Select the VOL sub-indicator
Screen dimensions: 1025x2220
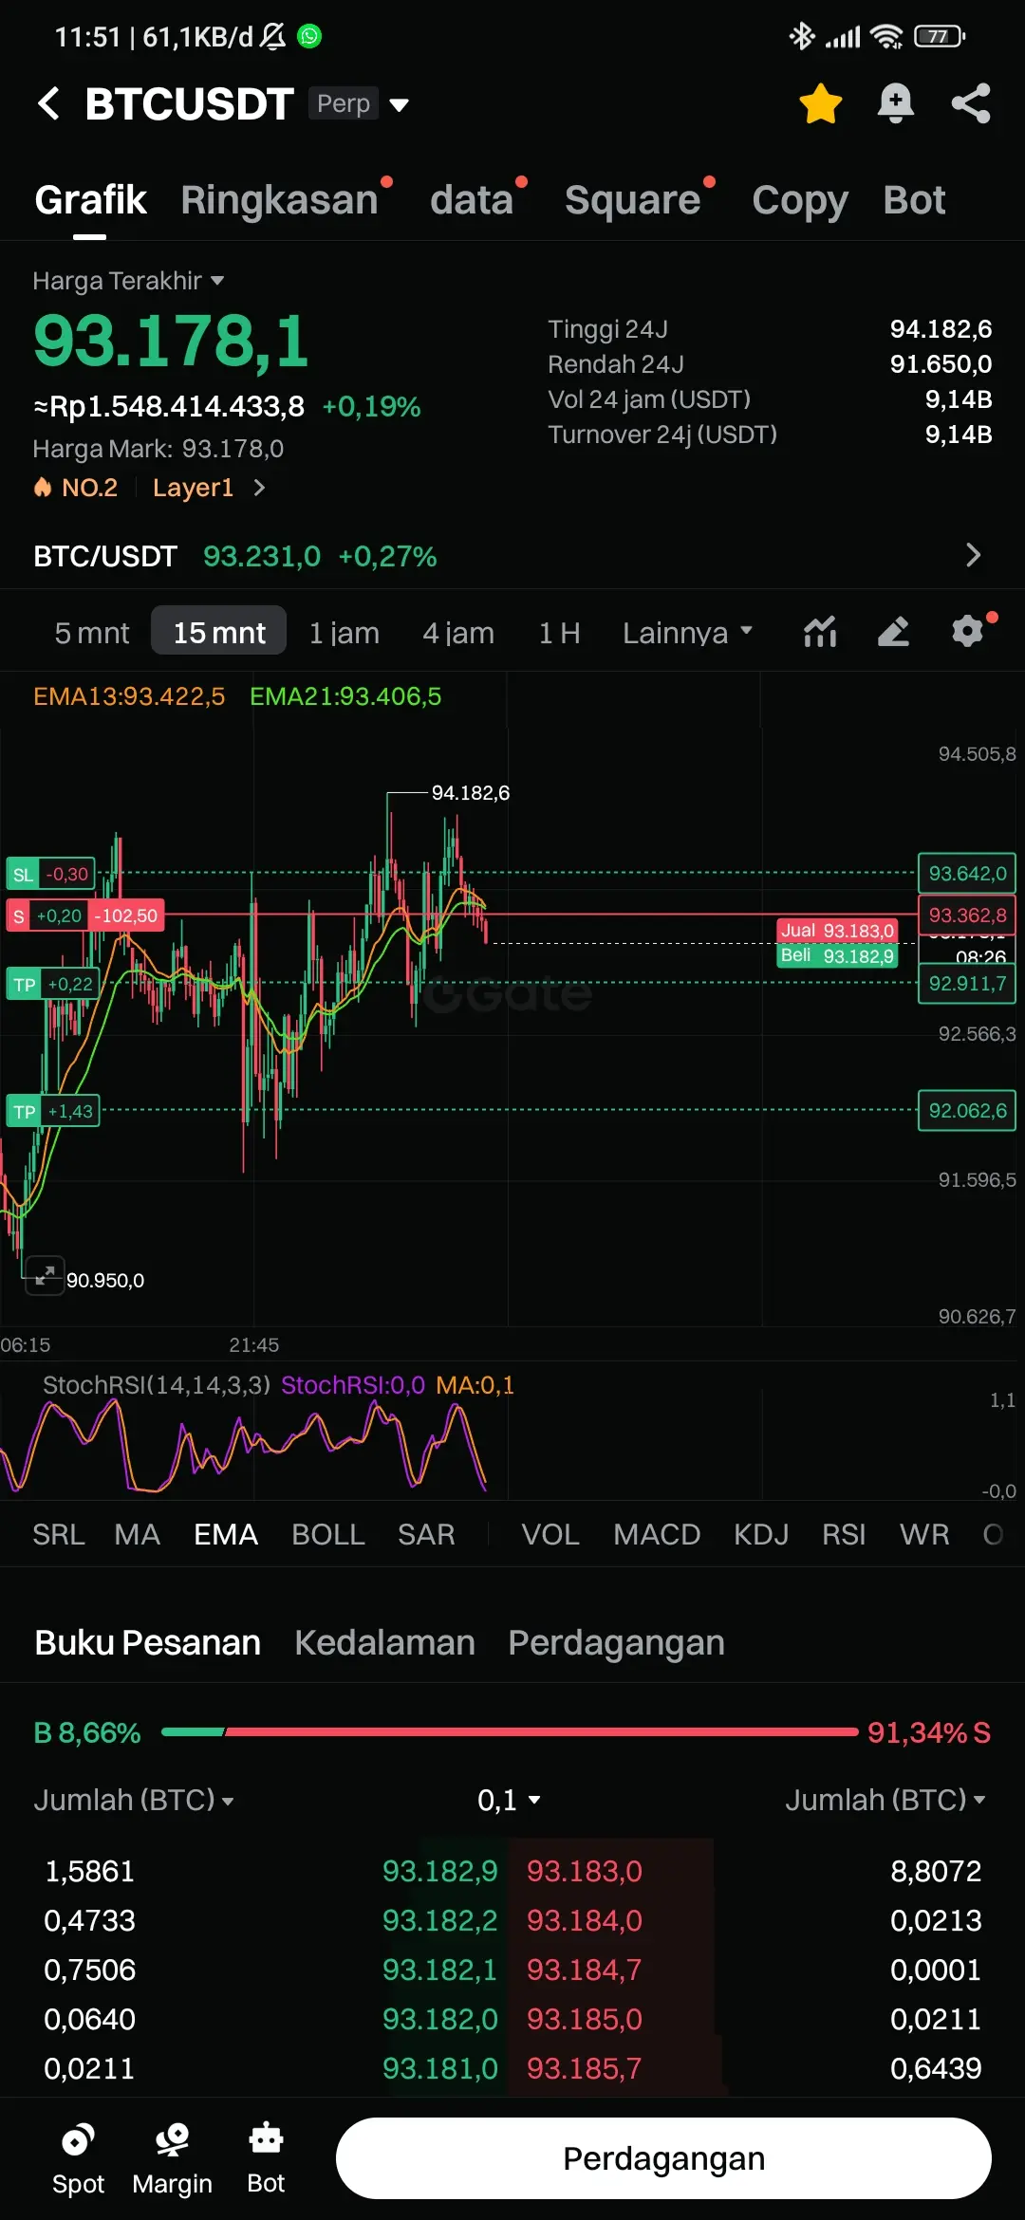click(x=550, y=1534)
